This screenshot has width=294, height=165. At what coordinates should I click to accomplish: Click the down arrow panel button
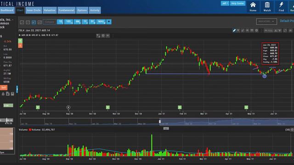pyautogui.click(x=280, y=31)
